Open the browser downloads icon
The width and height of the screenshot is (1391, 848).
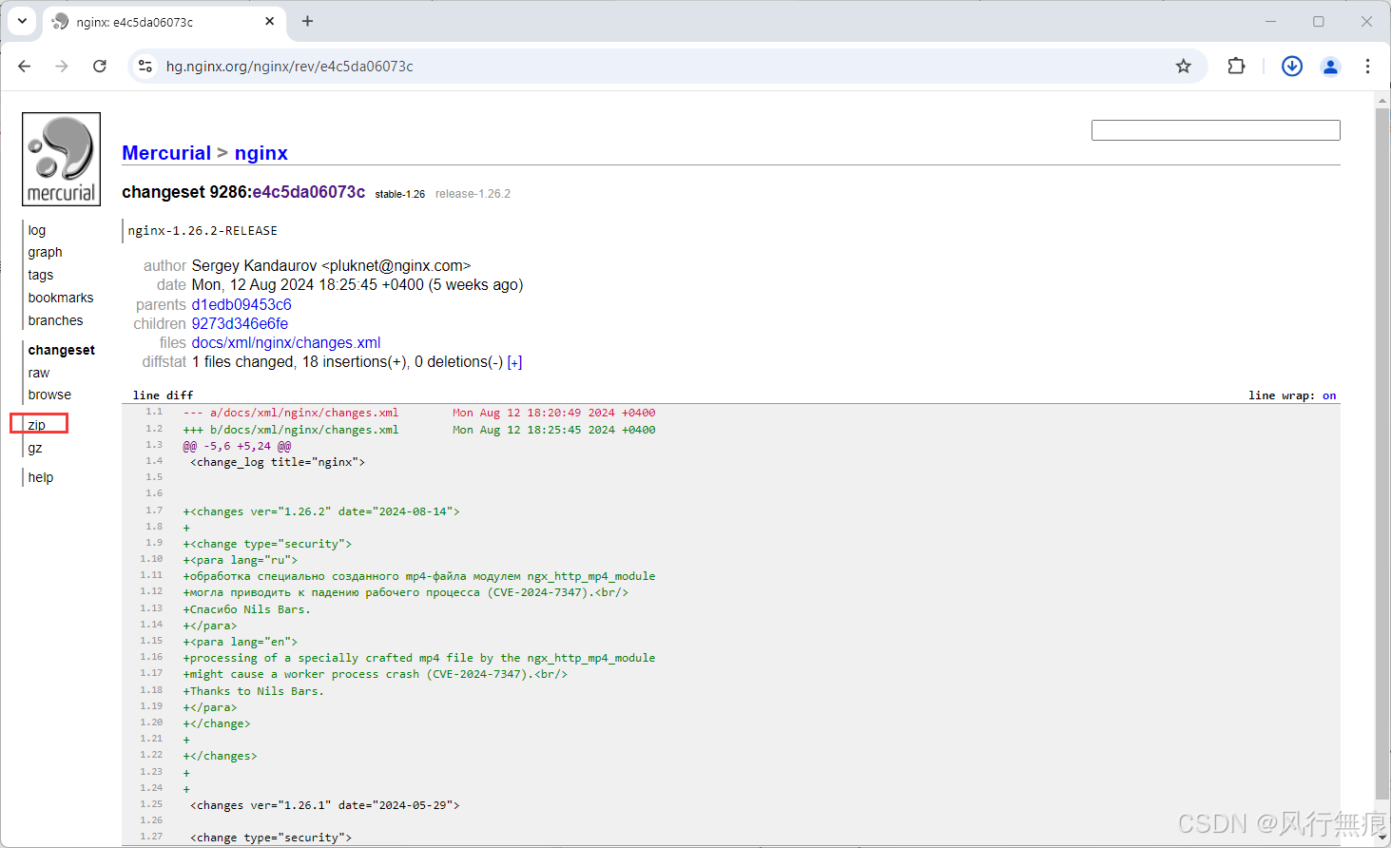(1291, 66)
